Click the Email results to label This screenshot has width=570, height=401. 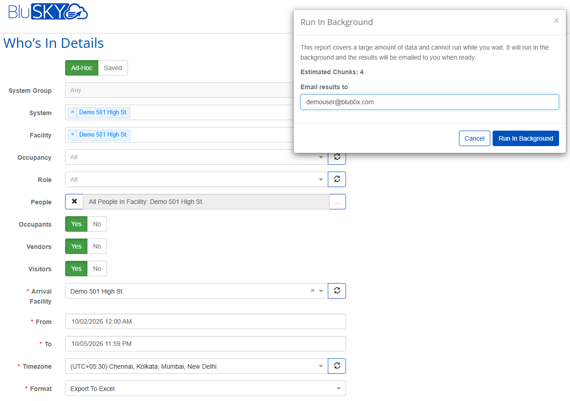point(324,87)
